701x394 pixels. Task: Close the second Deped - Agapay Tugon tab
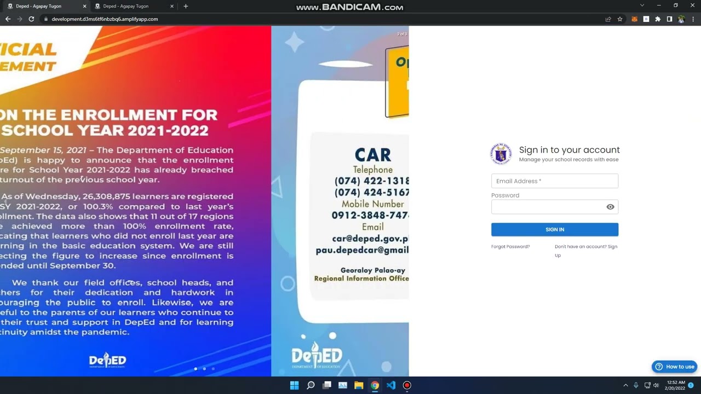click(x=172, y=6)
